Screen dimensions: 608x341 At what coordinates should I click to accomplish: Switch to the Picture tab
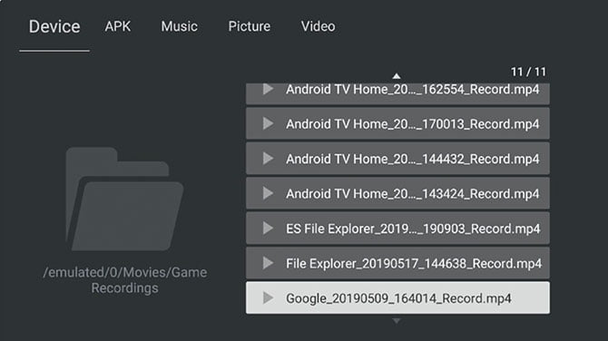click(249, 26)
